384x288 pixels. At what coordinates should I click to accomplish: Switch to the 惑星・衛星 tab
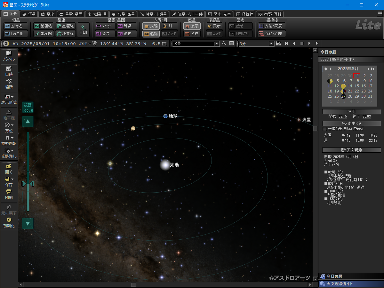coord(123,14)
